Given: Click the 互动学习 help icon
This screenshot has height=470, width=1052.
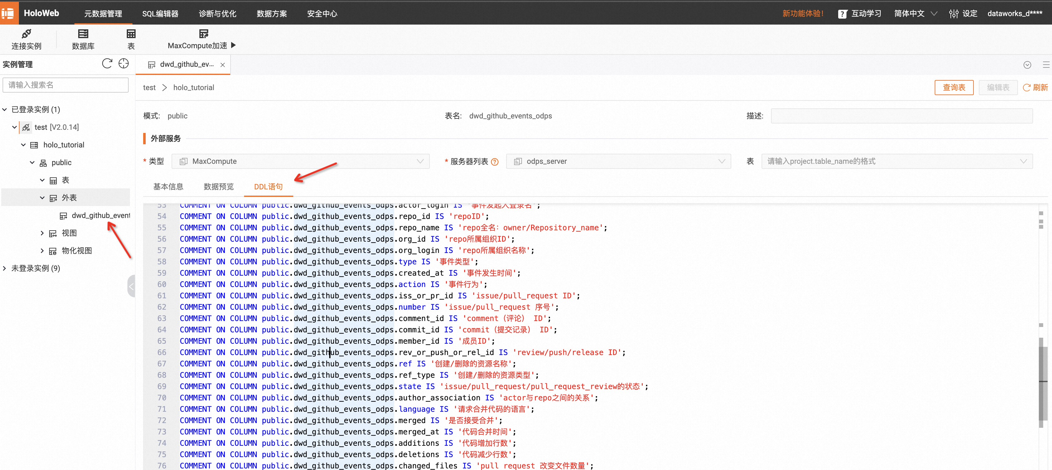Looking at the screenshot, I should click(842, 14).
